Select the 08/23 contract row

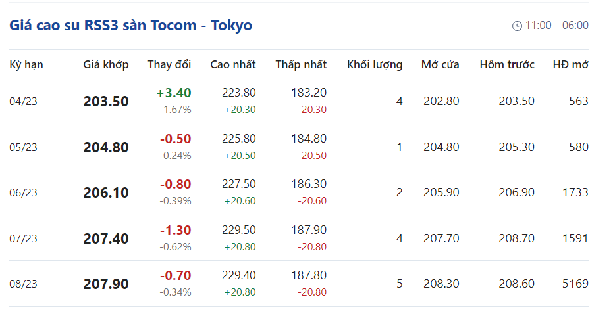pos(23,284)
